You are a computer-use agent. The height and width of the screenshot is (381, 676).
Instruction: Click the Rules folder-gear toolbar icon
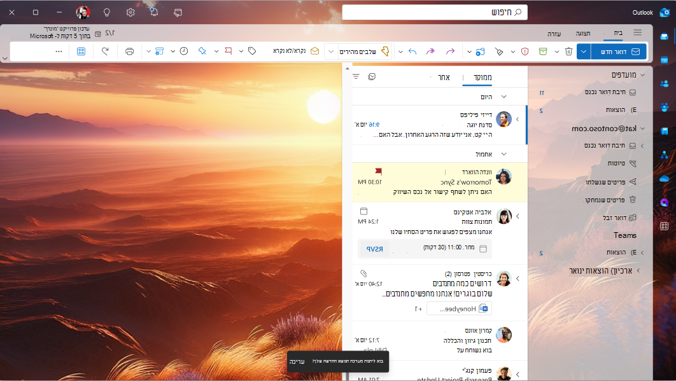tap(159, 52)
